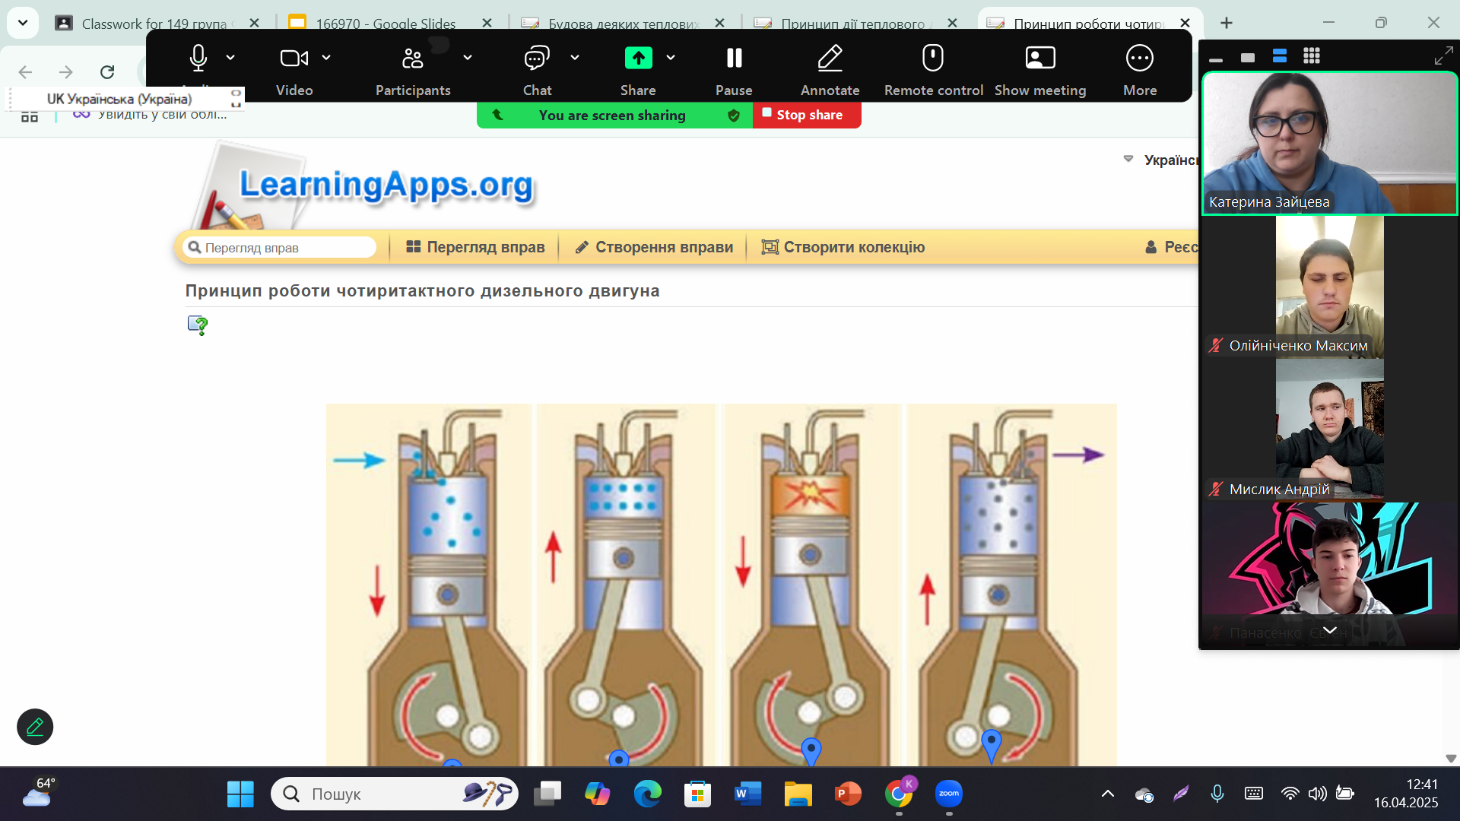Open taskbar clock 12:41 16.04.2025
The height and width of the screenshot is (821, 1460).
(x=1406, y=794)
